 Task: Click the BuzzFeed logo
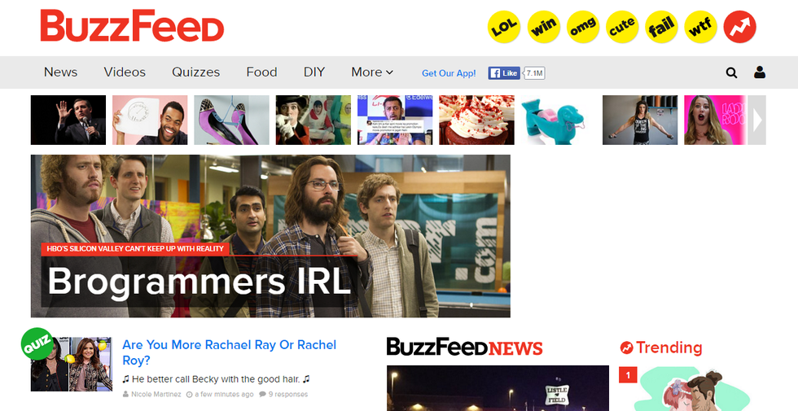click(132, 25)
